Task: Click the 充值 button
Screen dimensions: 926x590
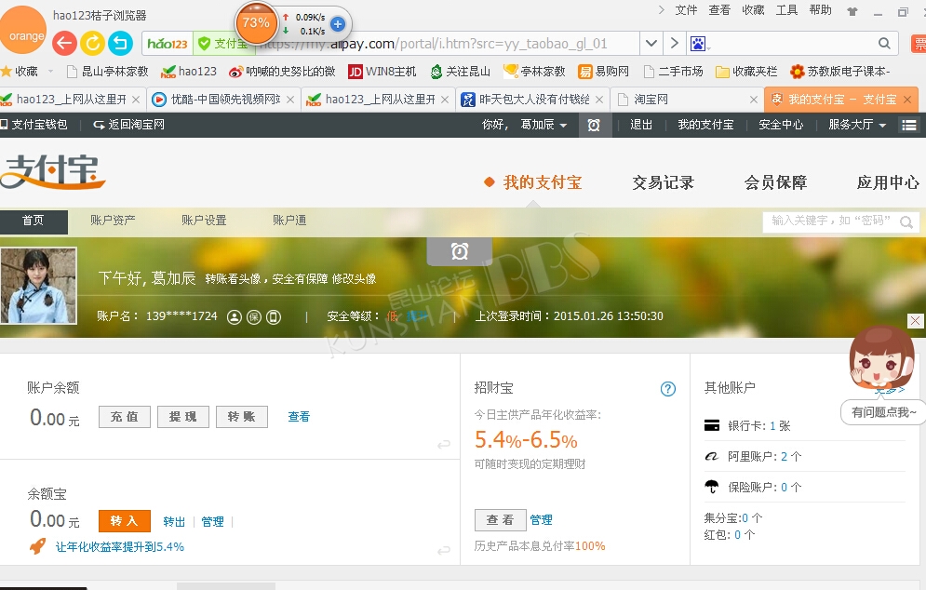Action: (x=125, y=417)
